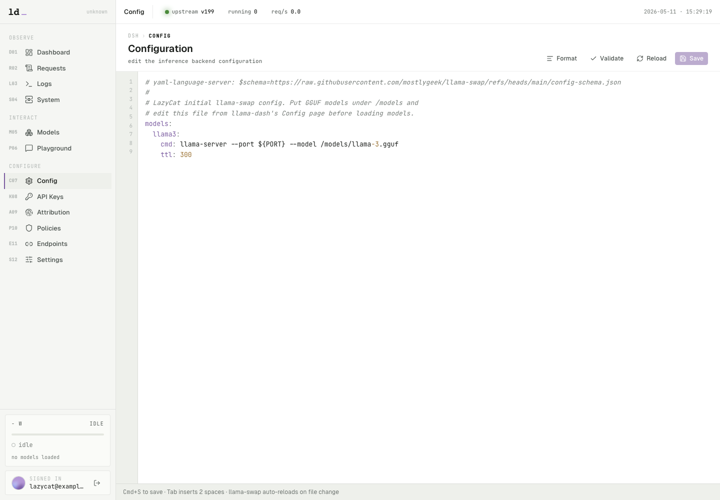Screen dimensions: 720x500
Task: Click the 'edit the inference backend configuration' subtitle
Action: [195, 61]
